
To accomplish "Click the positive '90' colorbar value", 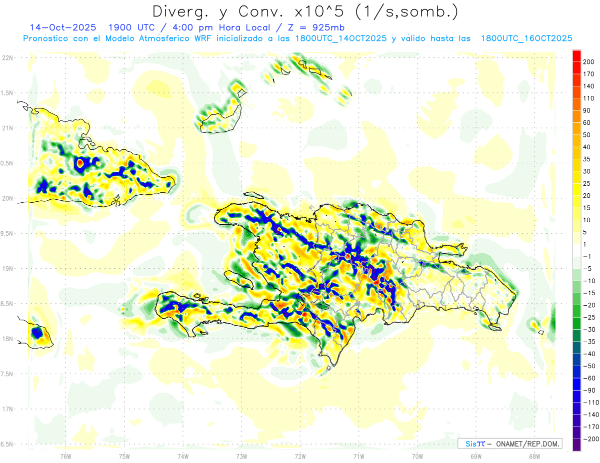I will tap(587, 110).
